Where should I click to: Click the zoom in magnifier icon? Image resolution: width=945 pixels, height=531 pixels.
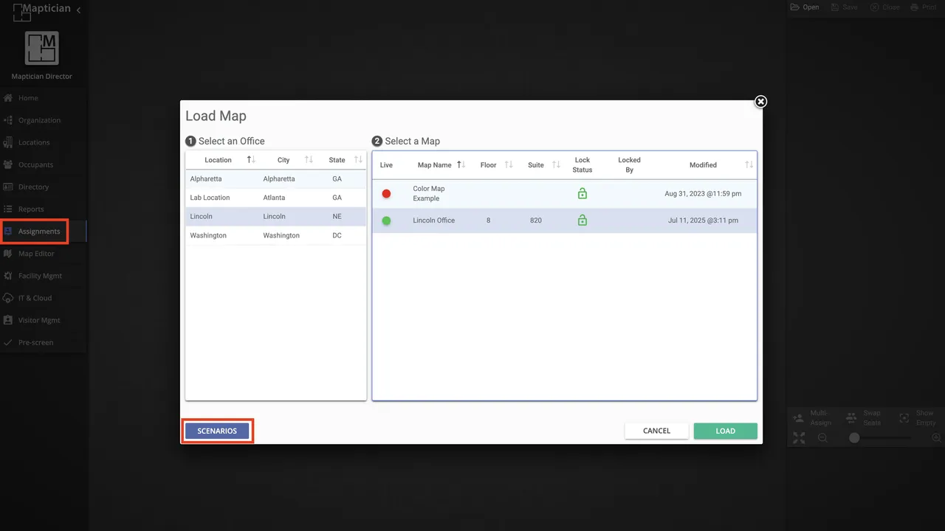click(936, 438)
